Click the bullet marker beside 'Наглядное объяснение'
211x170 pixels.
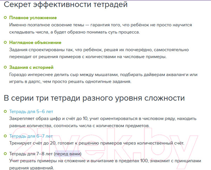(5, 42)
